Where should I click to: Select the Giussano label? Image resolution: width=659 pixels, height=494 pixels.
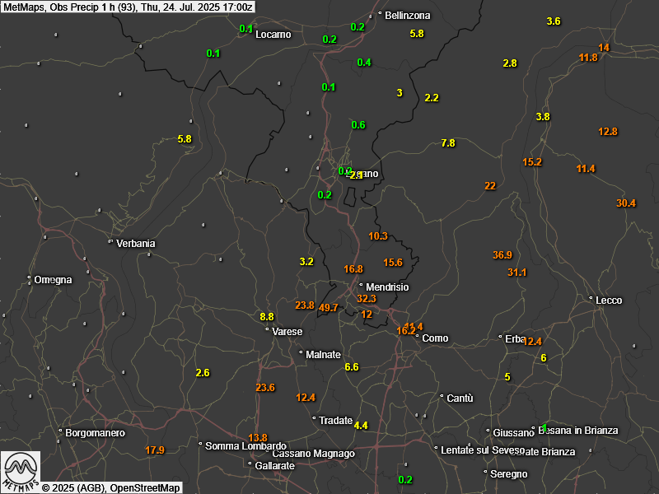pyautogui.click(x=513, y=433)
